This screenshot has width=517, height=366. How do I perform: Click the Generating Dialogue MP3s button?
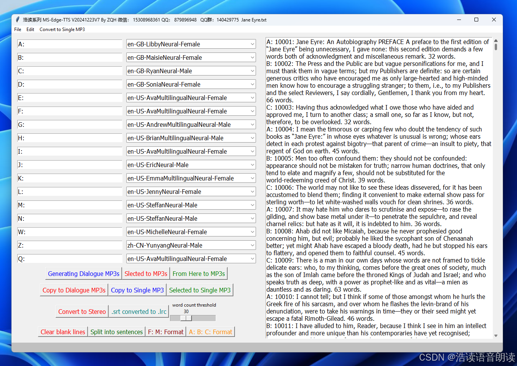pyautogui.click(x=84, y=274)
